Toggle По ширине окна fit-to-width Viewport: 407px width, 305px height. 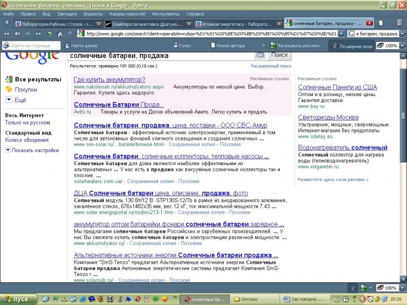pyautogui.click(x=351, y=46)
